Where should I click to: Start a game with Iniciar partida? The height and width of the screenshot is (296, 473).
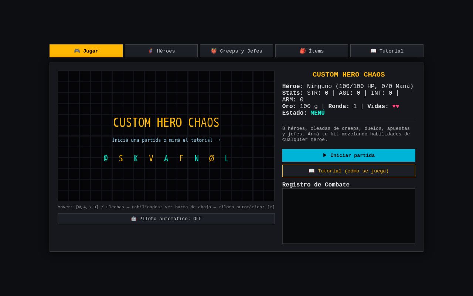[x=349, y=155]
